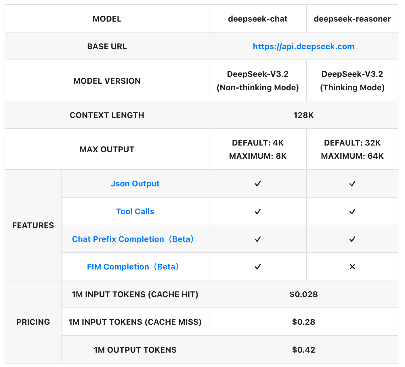Image resolution: width=405 pixels, height=367 pixels.
Task: Select DeepSeek-V3.2 (Thinking Mode) cell
Action: 352,81
